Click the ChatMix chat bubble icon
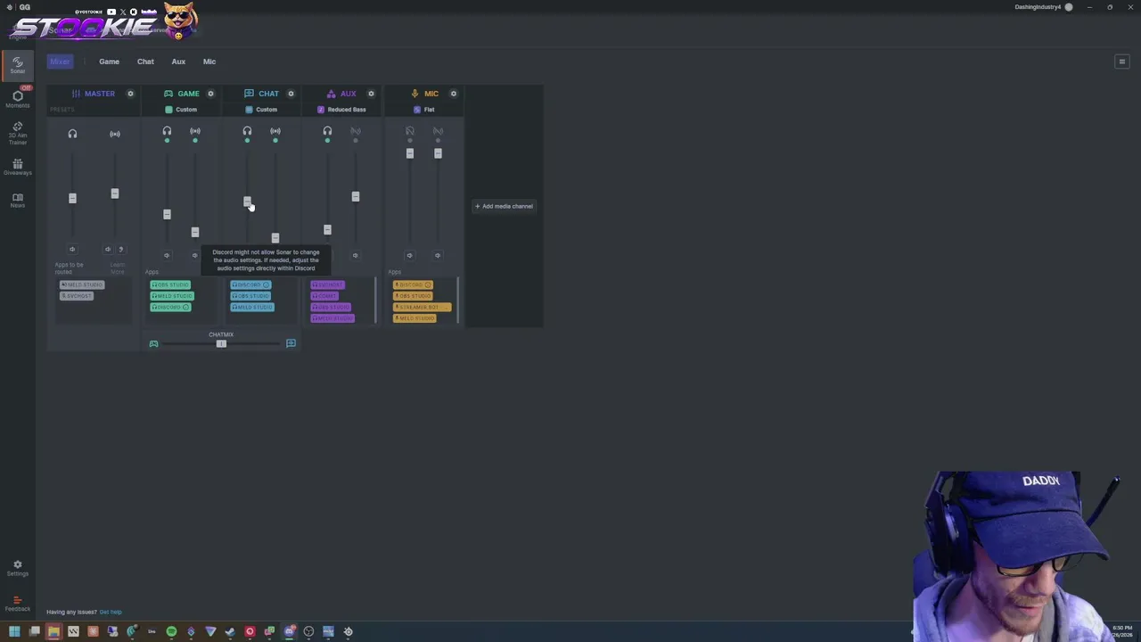 tap(291, 343)
